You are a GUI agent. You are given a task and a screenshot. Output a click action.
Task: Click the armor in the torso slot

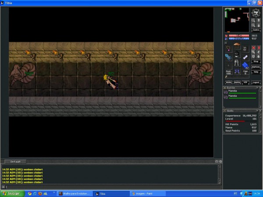pyautogui.click(x=237, y=55)
